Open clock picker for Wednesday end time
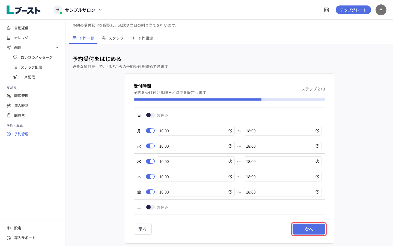The width and height of the screenshot is (393, 246). tap(317, 161)
